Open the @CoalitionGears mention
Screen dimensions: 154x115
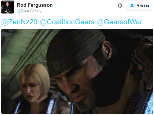(67, 22)
